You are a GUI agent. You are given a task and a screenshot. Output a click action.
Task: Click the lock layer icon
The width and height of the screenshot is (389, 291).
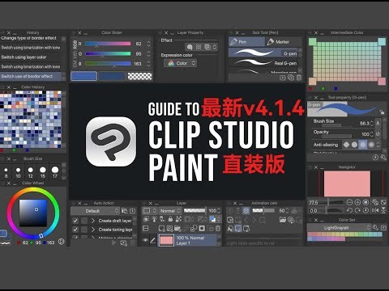coord(170,219)
